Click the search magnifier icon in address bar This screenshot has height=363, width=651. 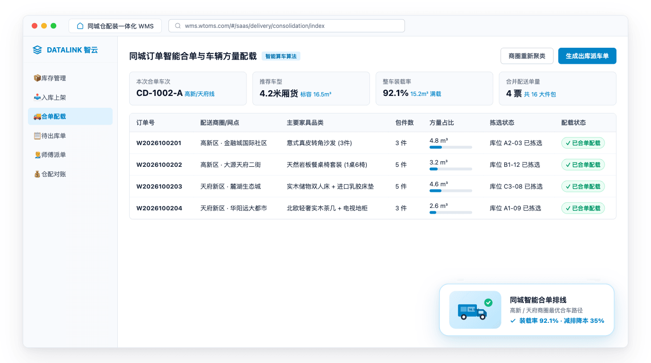pyautogui.click(x=178, y=26)
